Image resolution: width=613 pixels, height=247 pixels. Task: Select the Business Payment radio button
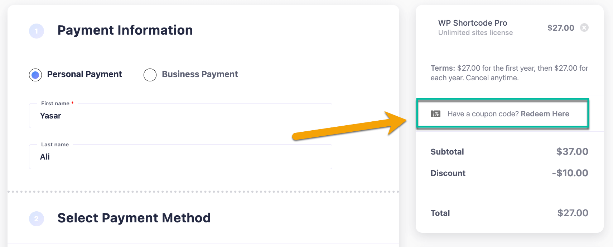(150, 75)
